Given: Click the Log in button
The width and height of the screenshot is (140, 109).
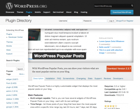Looking at the screenshot, I should coord(112,21).
